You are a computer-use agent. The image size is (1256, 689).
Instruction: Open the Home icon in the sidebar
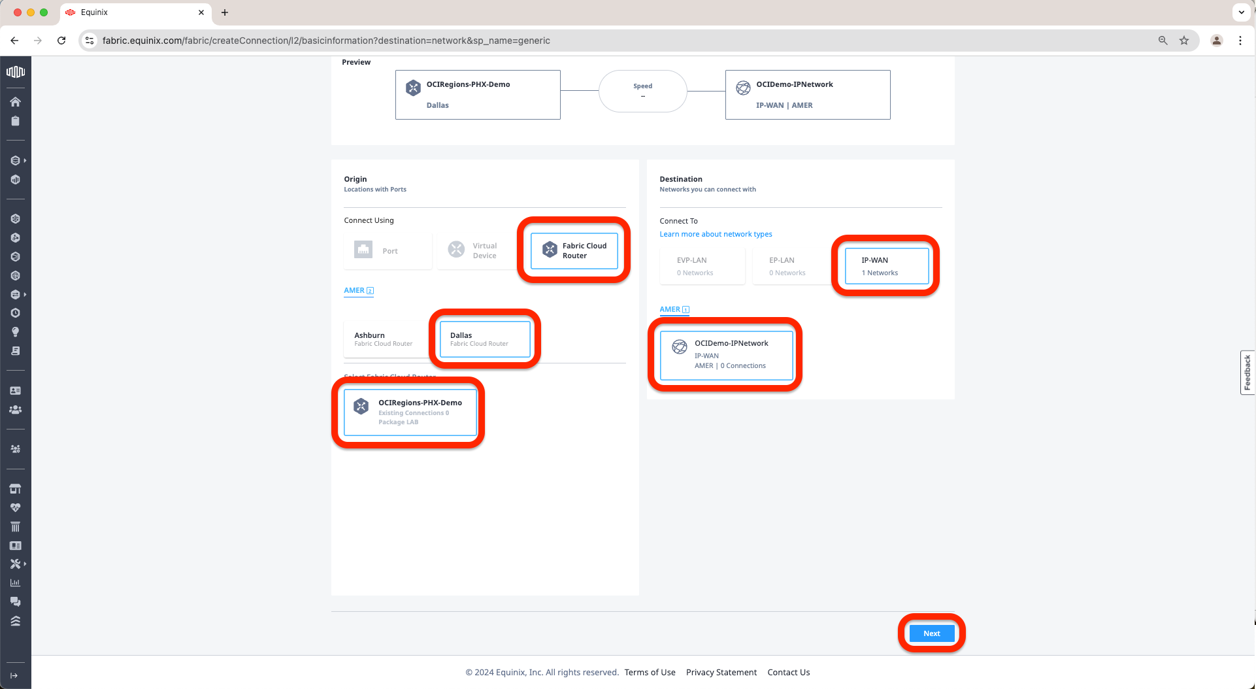[x=16, y=101]
